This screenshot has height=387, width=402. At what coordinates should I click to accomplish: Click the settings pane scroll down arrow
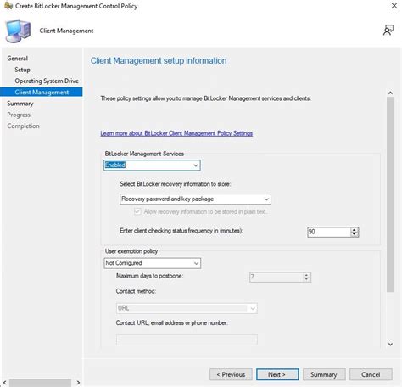click(390, 345)
